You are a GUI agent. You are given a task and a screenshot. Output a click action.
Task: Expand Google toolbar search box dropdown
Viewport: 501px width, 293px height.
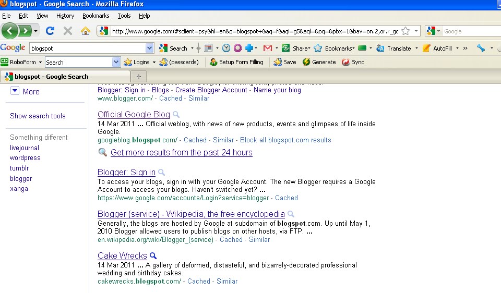coord(149,48)
